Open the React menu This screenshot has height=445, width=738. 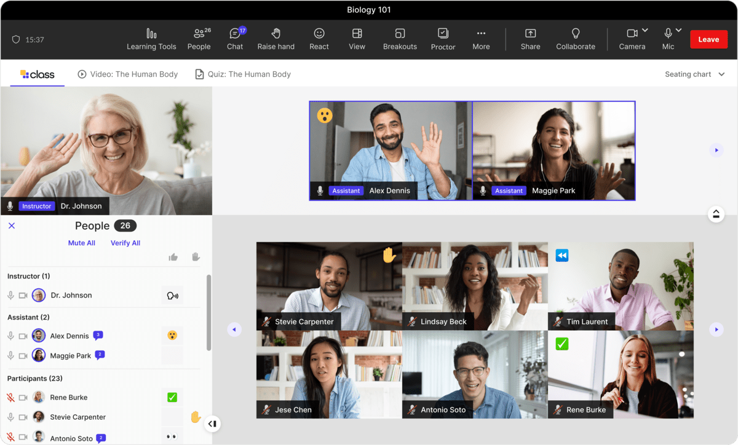point(319,38)
